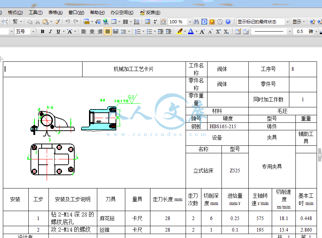Toggle align right

pyautogui.click(x=100, y=32)
